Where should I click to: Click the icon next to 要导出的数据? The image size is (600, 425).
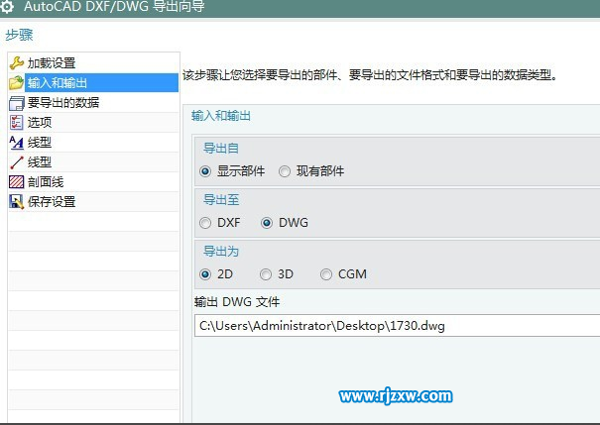(x=16, y=103)
